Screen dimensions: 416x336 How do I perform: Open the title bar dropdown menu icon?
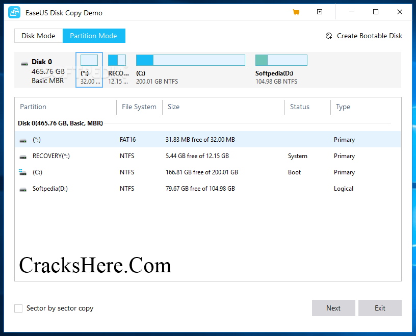320,12
